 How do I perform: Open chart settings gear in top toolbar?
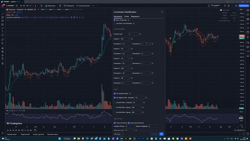coord(229,6)
